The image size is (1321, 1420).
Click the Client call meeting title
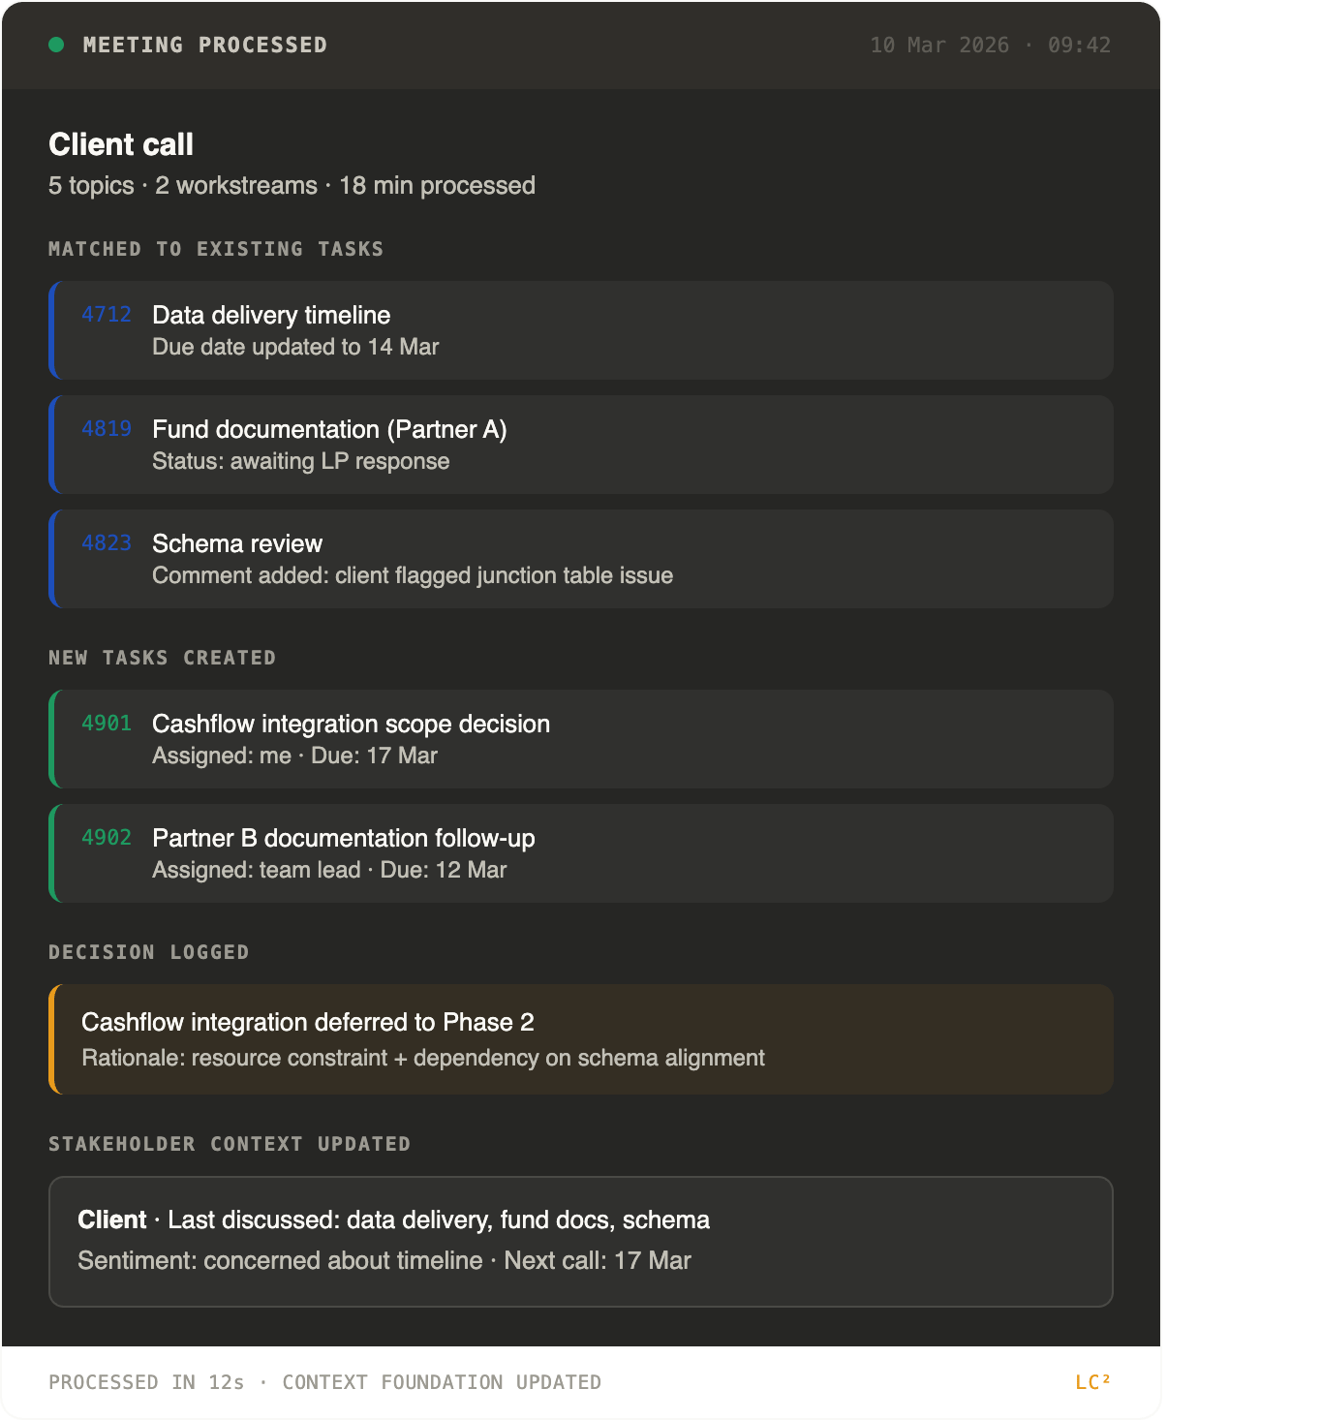click(x=121, y=144)
